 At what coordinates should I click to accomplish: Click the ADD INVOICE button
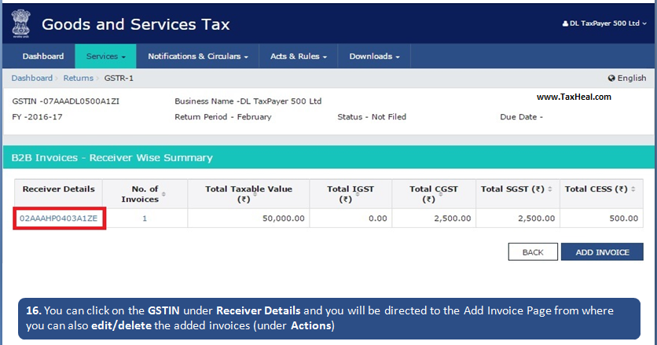[602, 252]
